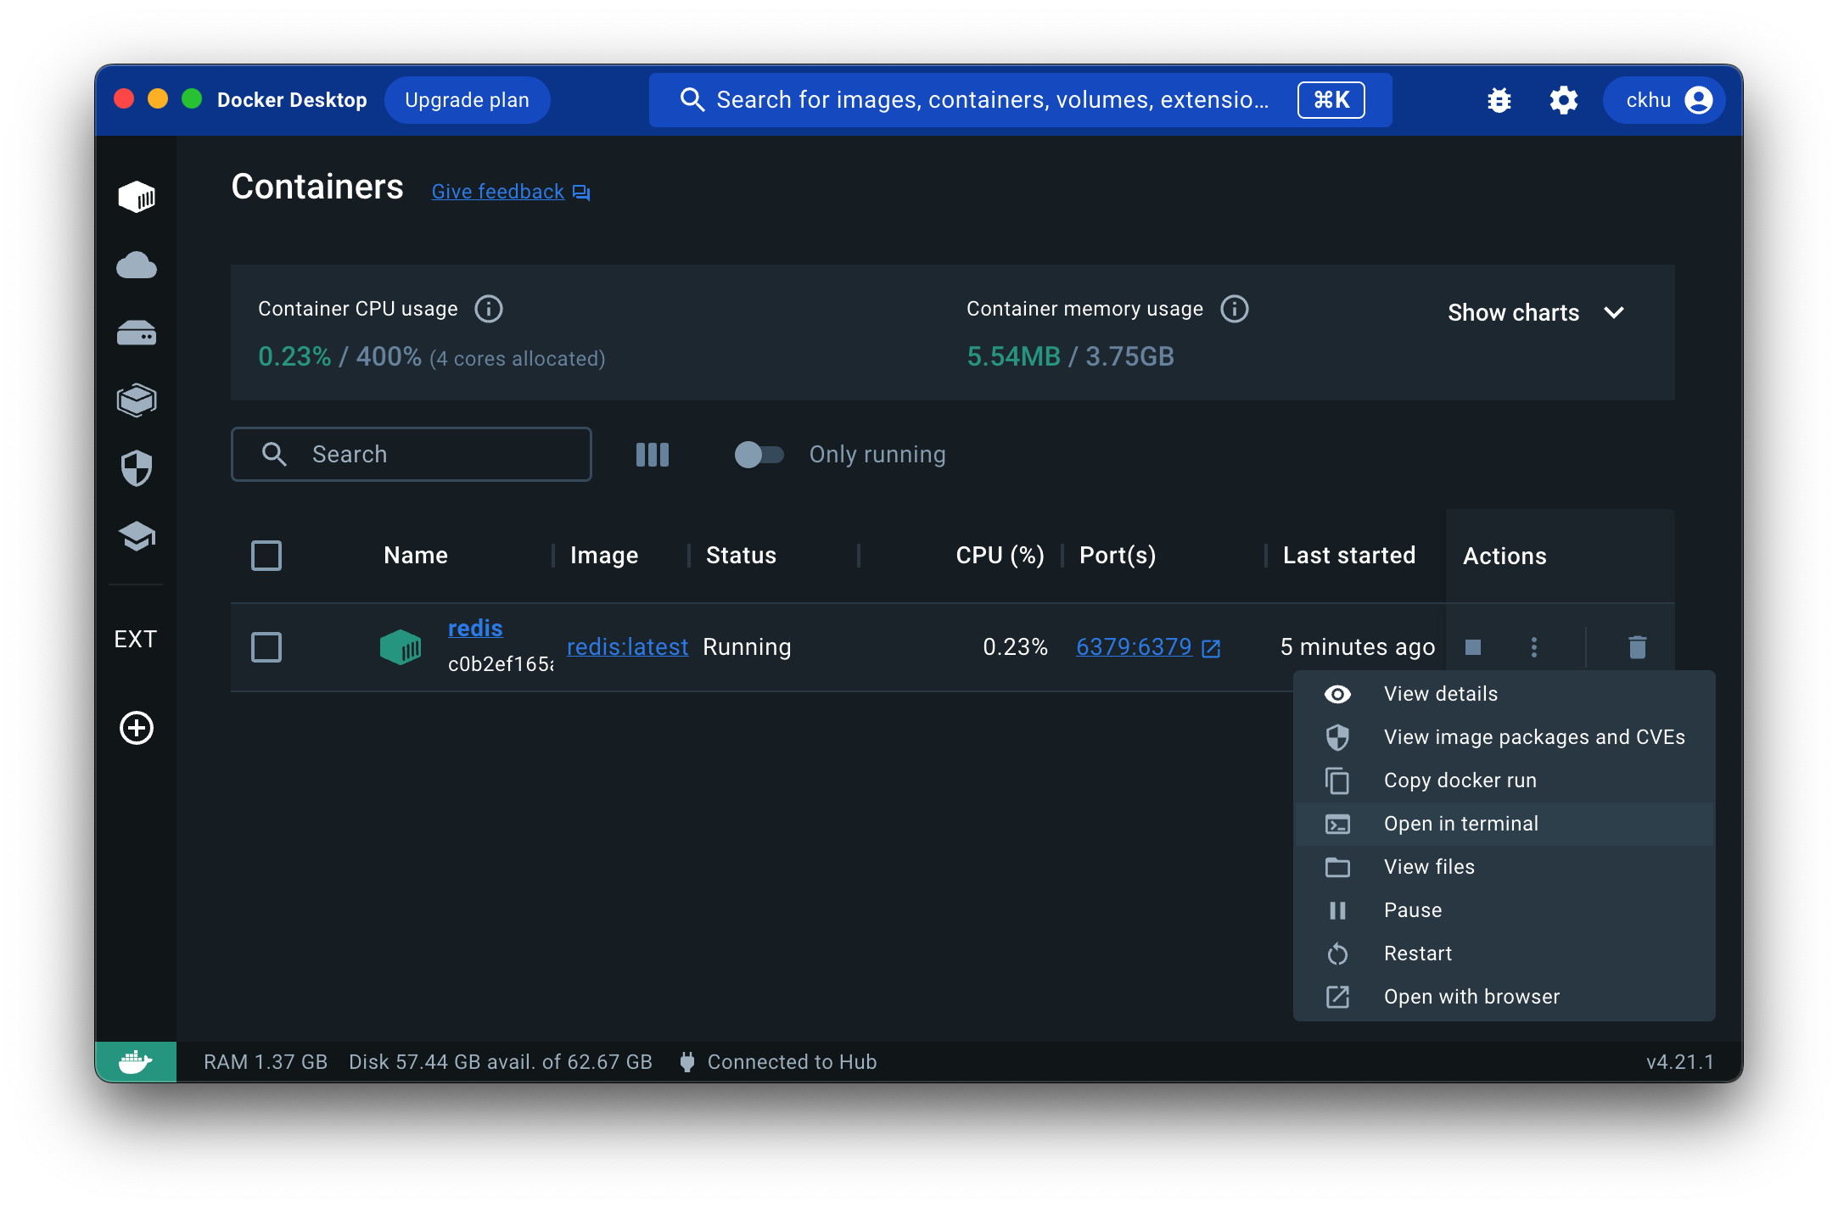This screenshot has height=1208, width=1838.
Task: Open the Learning center graduation cap icon
Action: pyautogui.click(x=136, y=536)
